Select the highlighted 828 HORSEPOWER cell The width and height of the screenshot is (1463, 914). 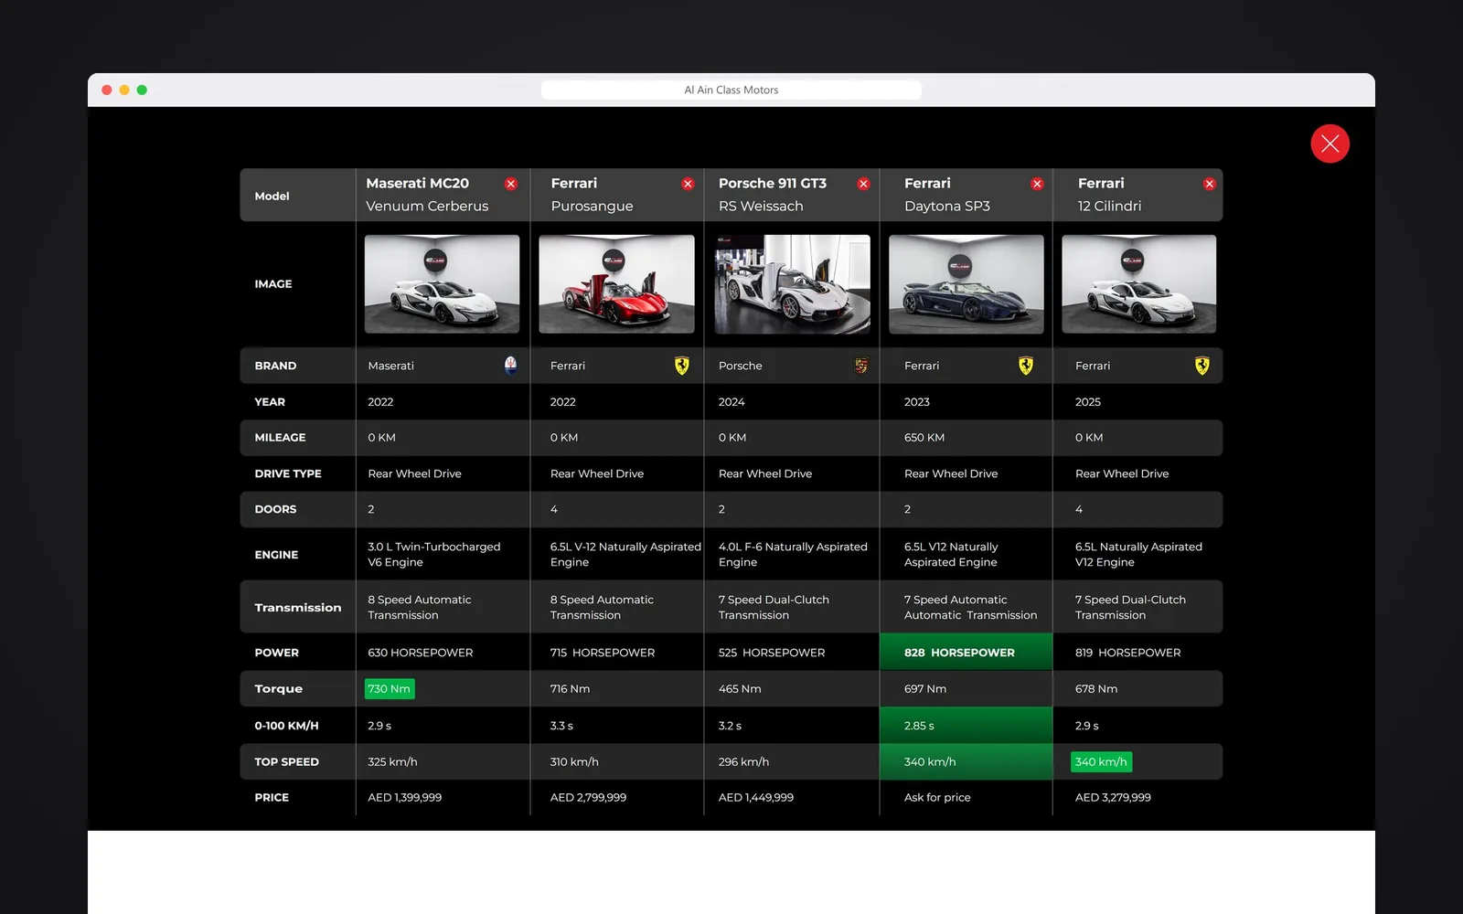966,653
